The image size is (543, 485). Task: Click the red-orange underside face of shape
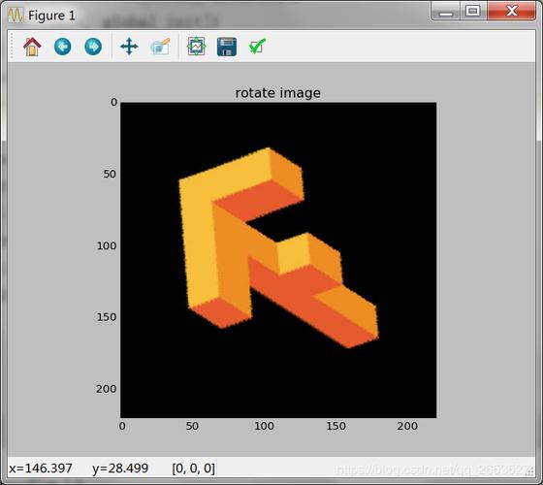pos(304,298)
